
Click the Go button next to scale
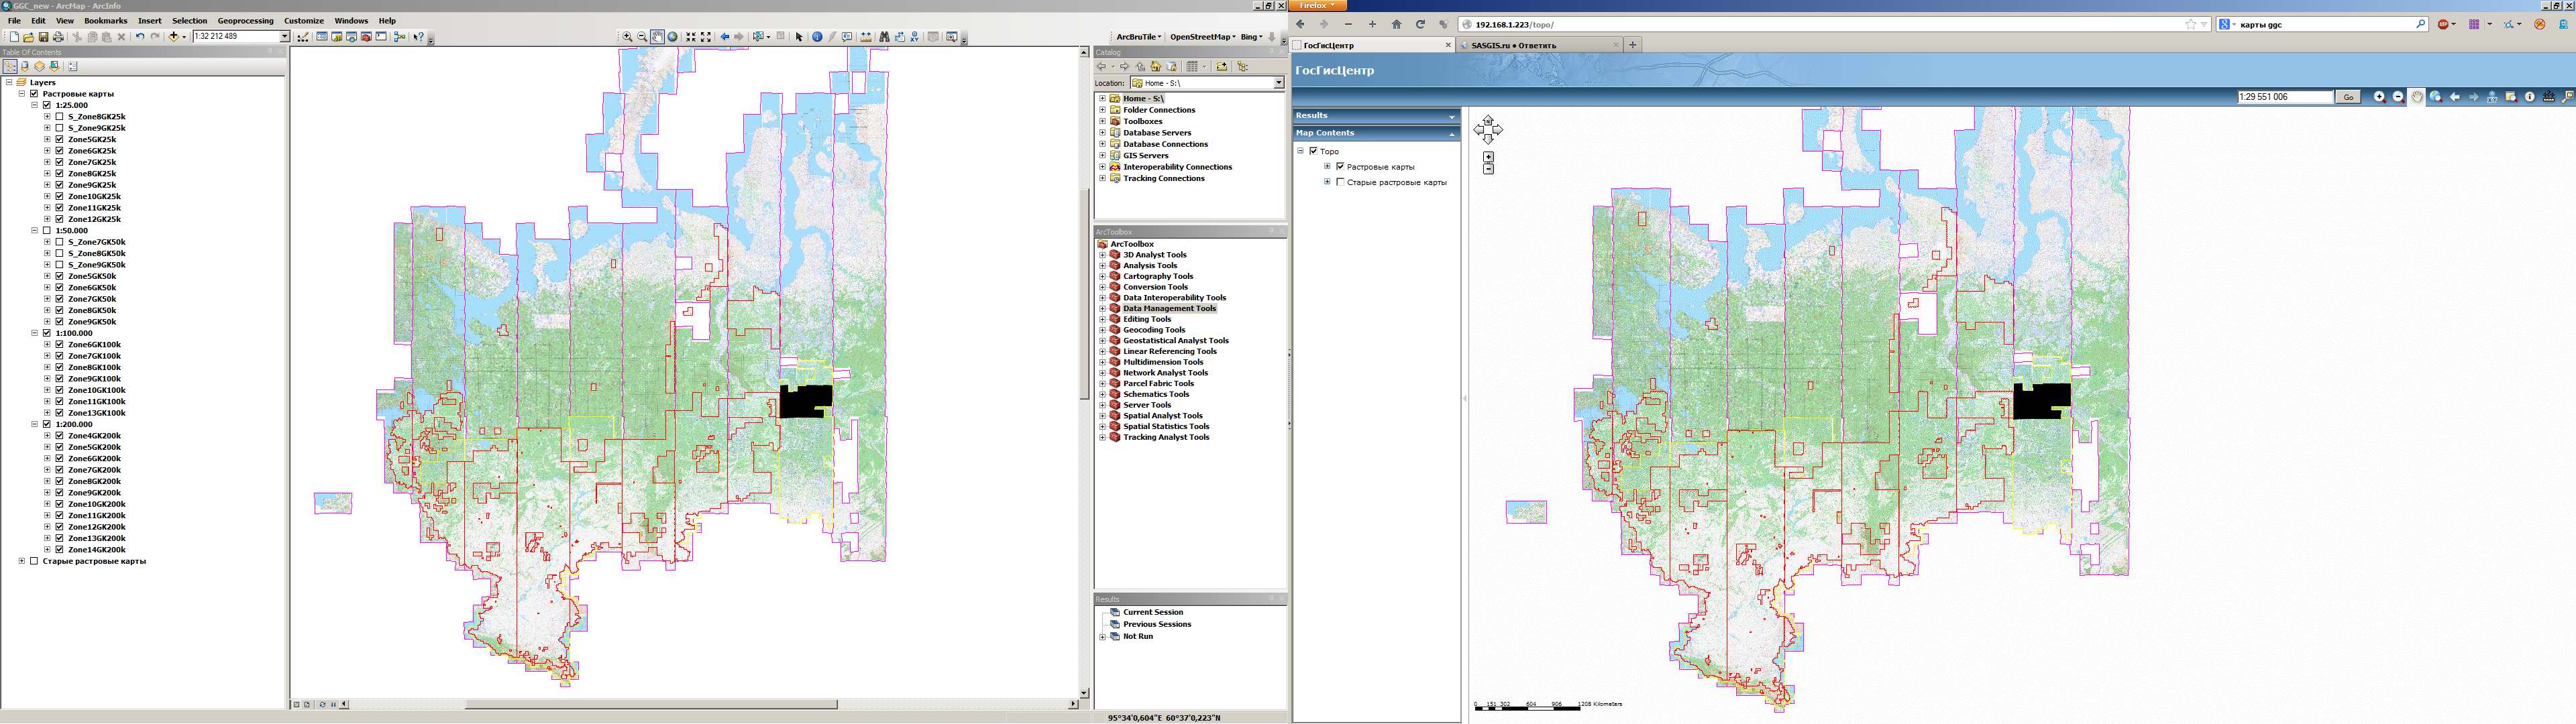point(2348,97)
